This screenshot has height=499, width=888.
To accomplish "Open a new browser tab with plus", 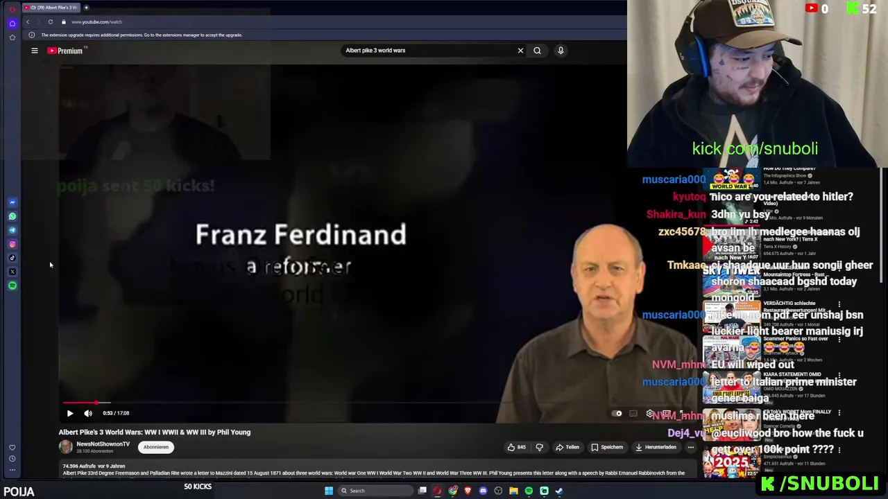I will [x=86, y=8].
